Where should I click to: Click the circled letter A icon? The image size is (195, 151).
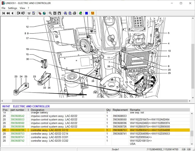(x=65, y=13)
